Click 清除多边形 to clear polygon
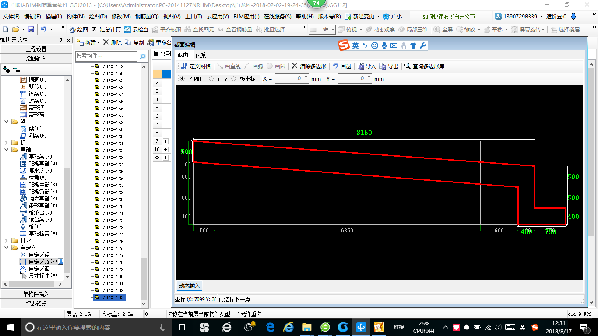 click(x=309, y=66)
